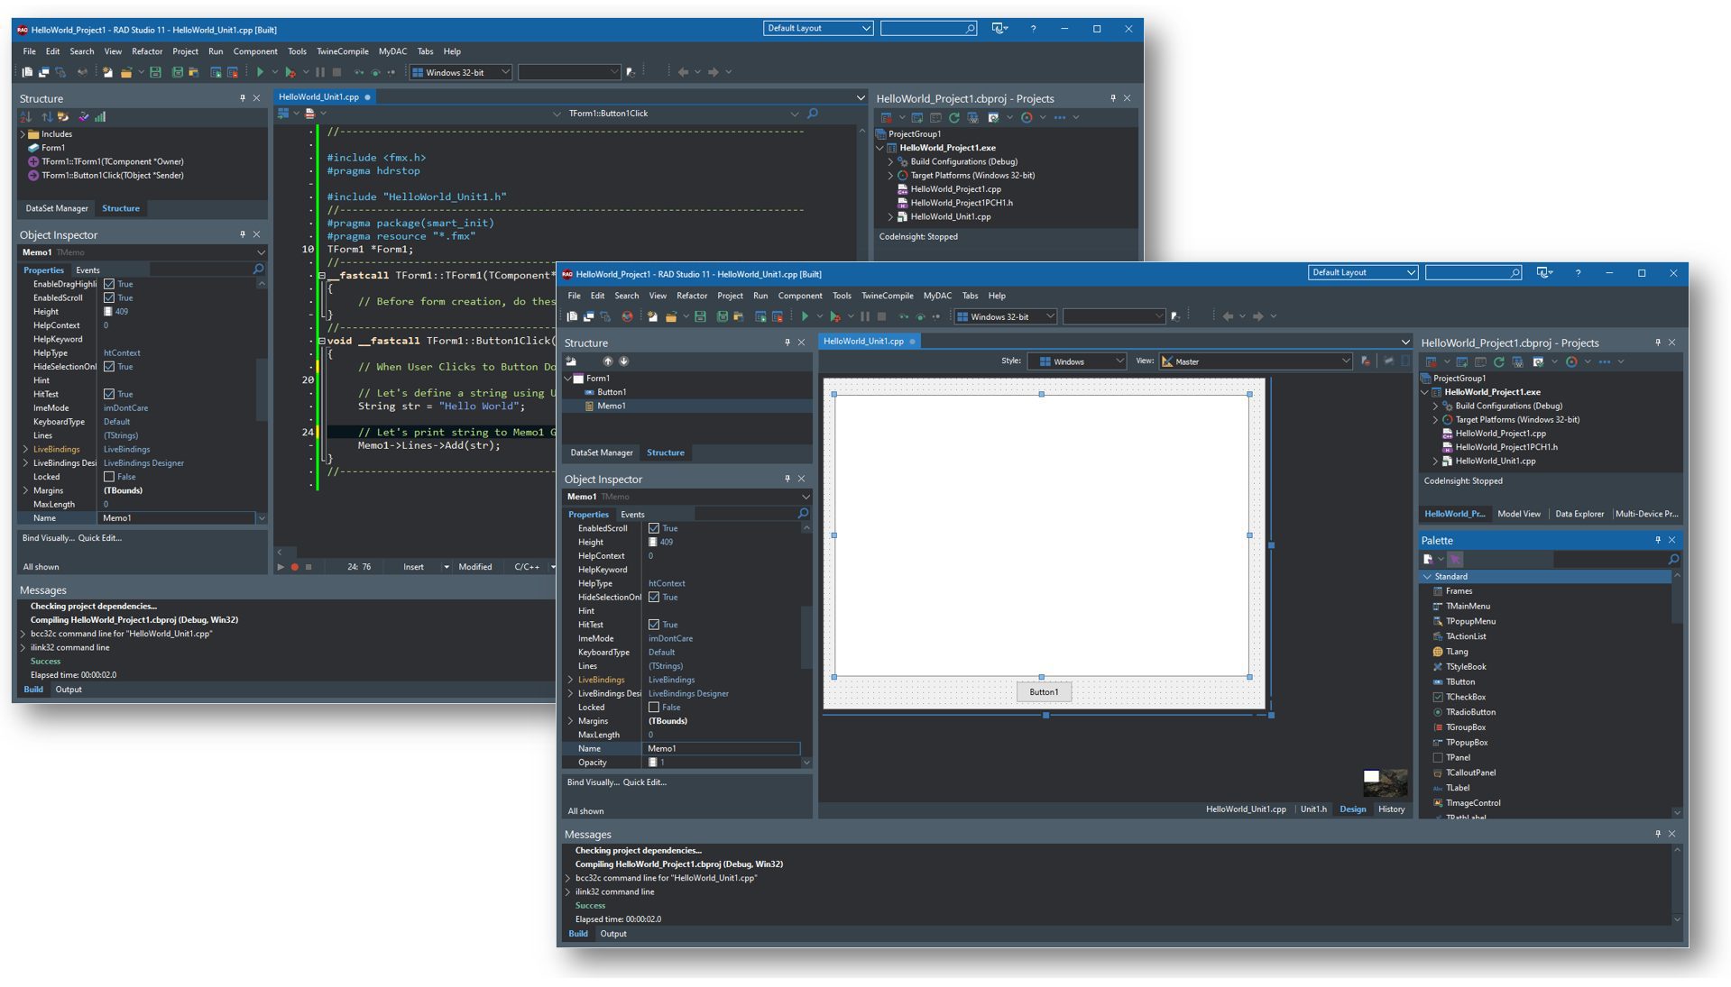Toggle HideSelectionOnExit checkbox in front Object Inspector
The width and height of the screenshot is (1731, 987).
(x=654, y=598)
